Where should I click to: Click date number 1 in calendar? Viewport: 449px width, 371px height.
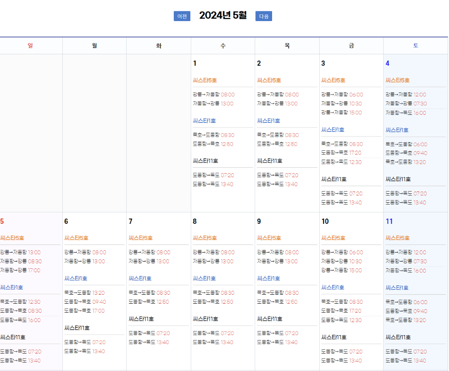click(x=195, y=63)
